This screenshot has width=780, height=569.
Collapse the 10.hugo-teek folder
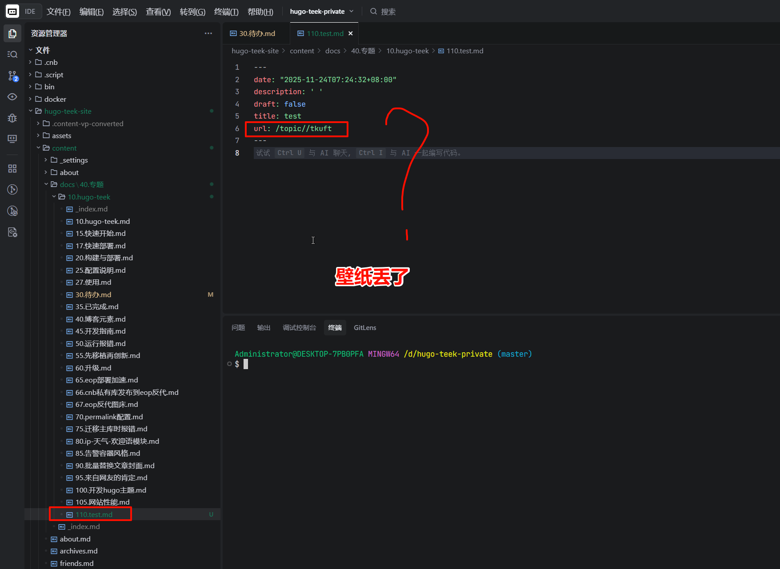[88, 197]
